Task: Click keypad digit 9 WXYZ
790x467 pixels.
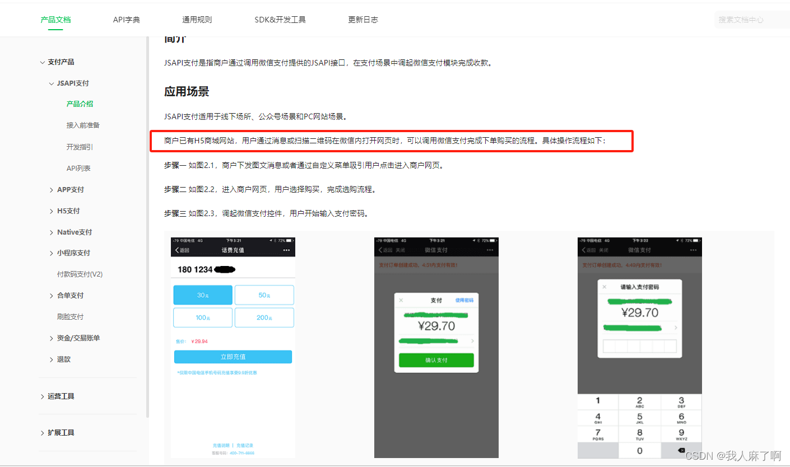Action: pos(681,434)
